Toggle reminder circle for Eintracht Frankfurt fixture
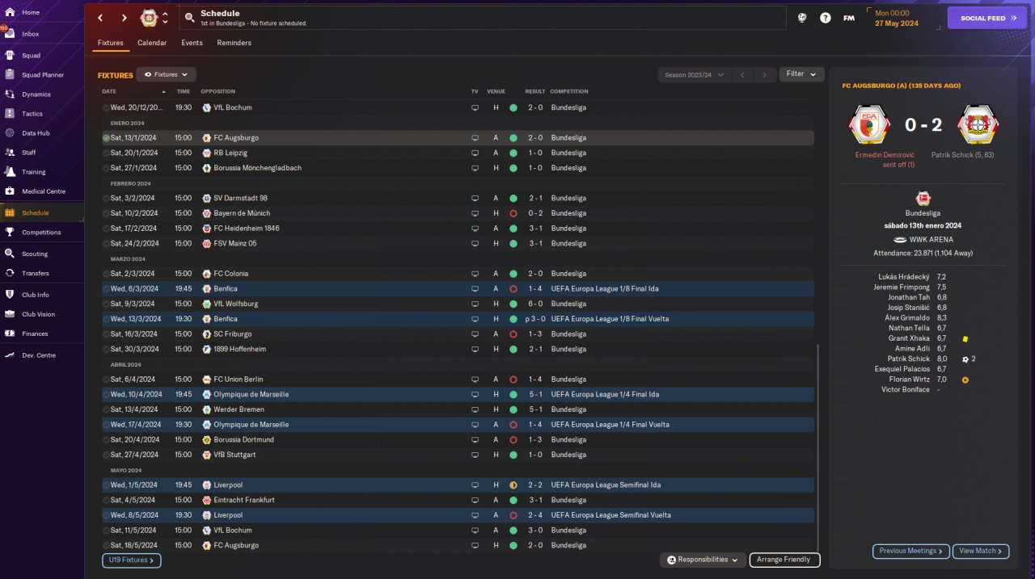 (x=106, y=500)
